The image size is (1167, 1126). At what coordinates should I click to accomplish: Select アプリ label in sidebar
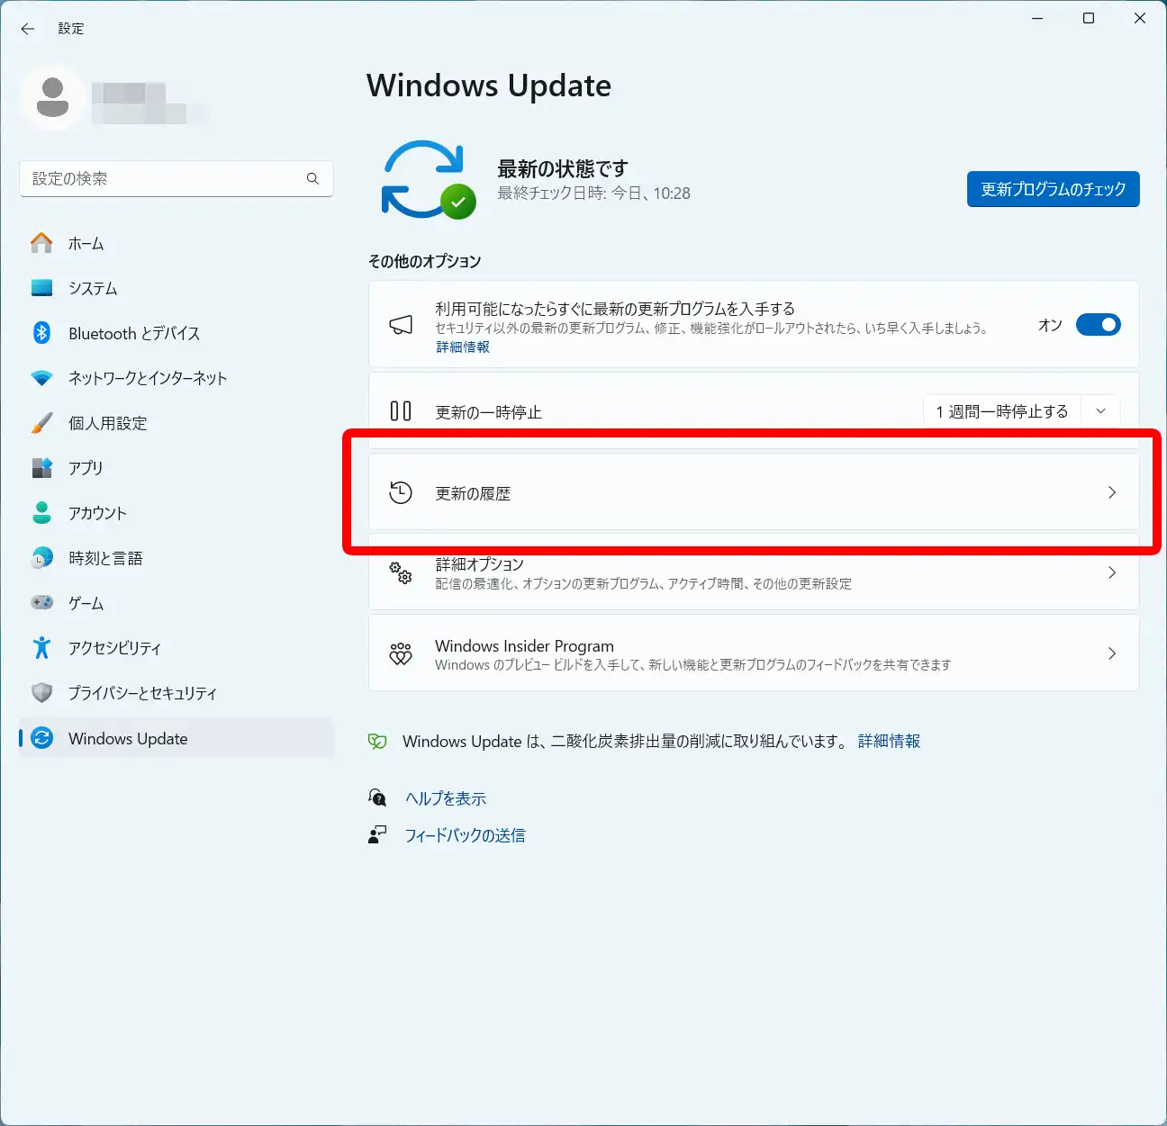pos(86,468)
